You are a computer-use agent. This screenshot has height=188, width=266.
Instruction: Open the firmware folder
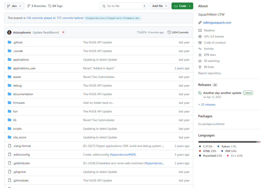[19, 103]
